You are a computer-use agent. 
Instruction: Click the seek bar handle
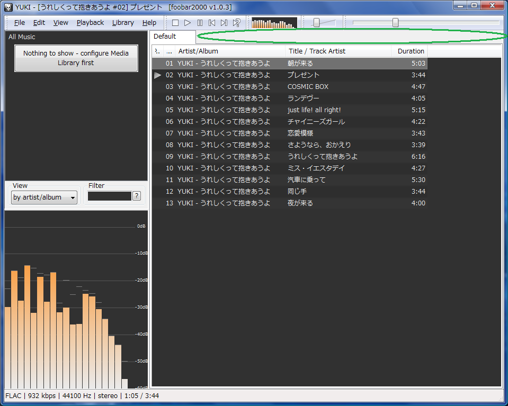pos(395,23)
